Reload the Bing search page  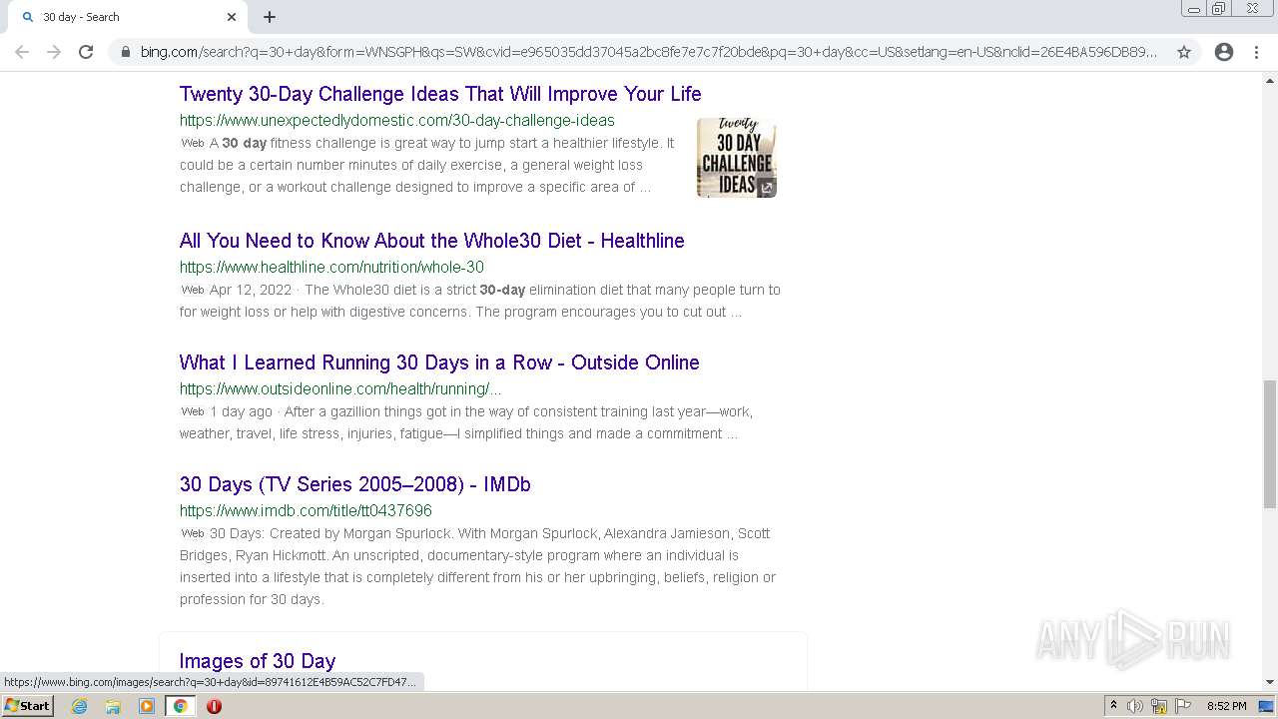[x=86, y=52]
